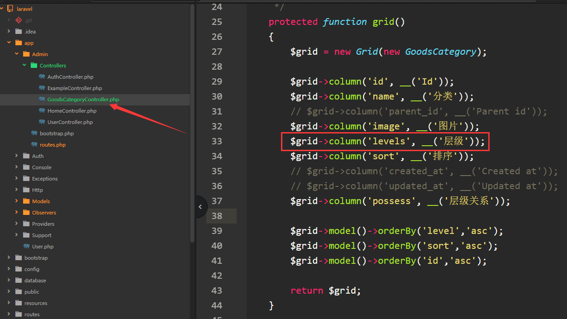Collapse the Controllers folder chevron
The image size is (567, 319).
coord(24,65)
